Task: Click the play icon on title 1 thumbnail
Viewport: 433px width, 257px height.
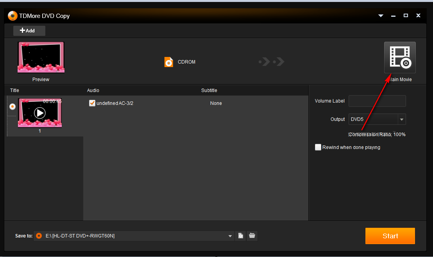Action: (x=40, y=113)
